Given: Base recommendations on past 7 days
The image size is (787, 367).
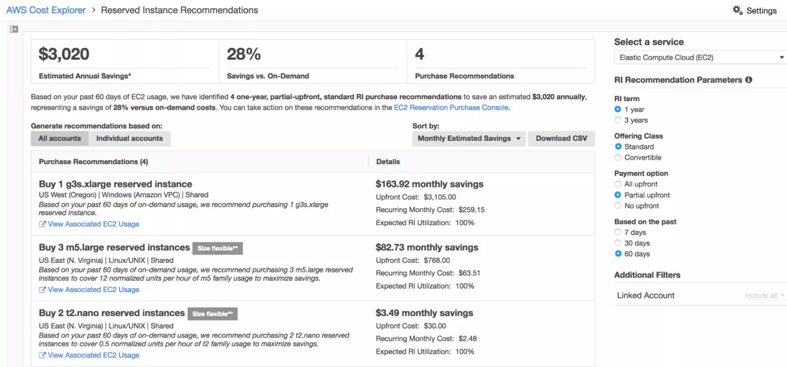Looking at the screenshot, I should point(618,232).
